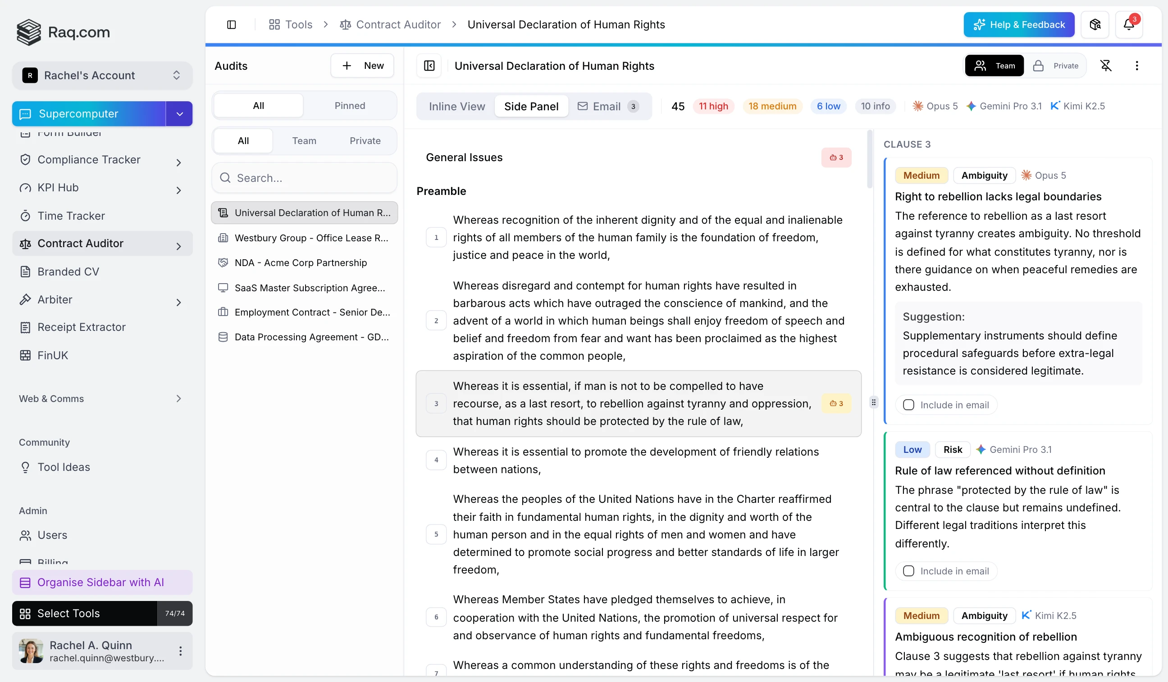Open Compliance Tracker in sidebar
The image size is (1168, 682).
(x=89, y=160)
